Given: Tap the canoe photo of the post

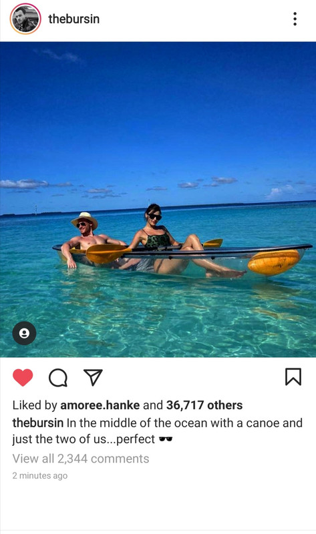Looking at the screenshot, I should [x=158, y=200].
